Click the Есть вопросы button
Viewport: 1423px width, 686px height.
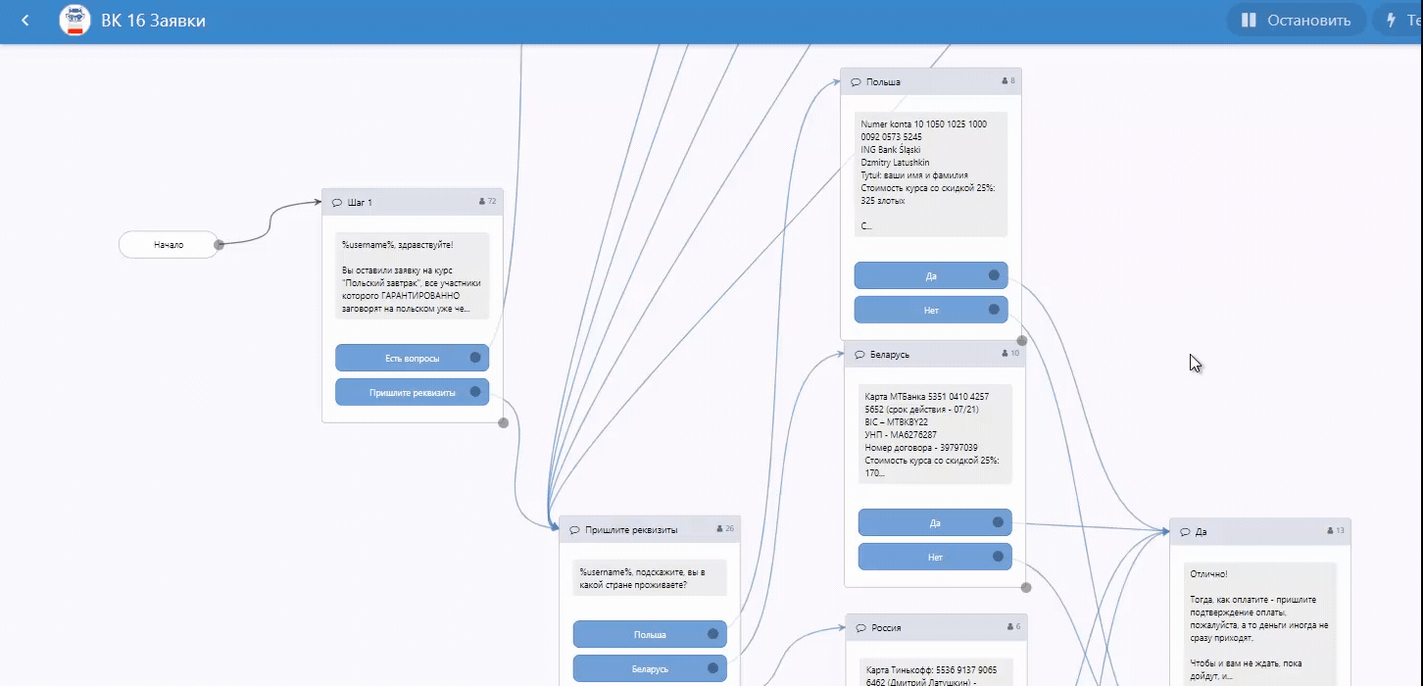pyautogui.click(x=412, y=358)
